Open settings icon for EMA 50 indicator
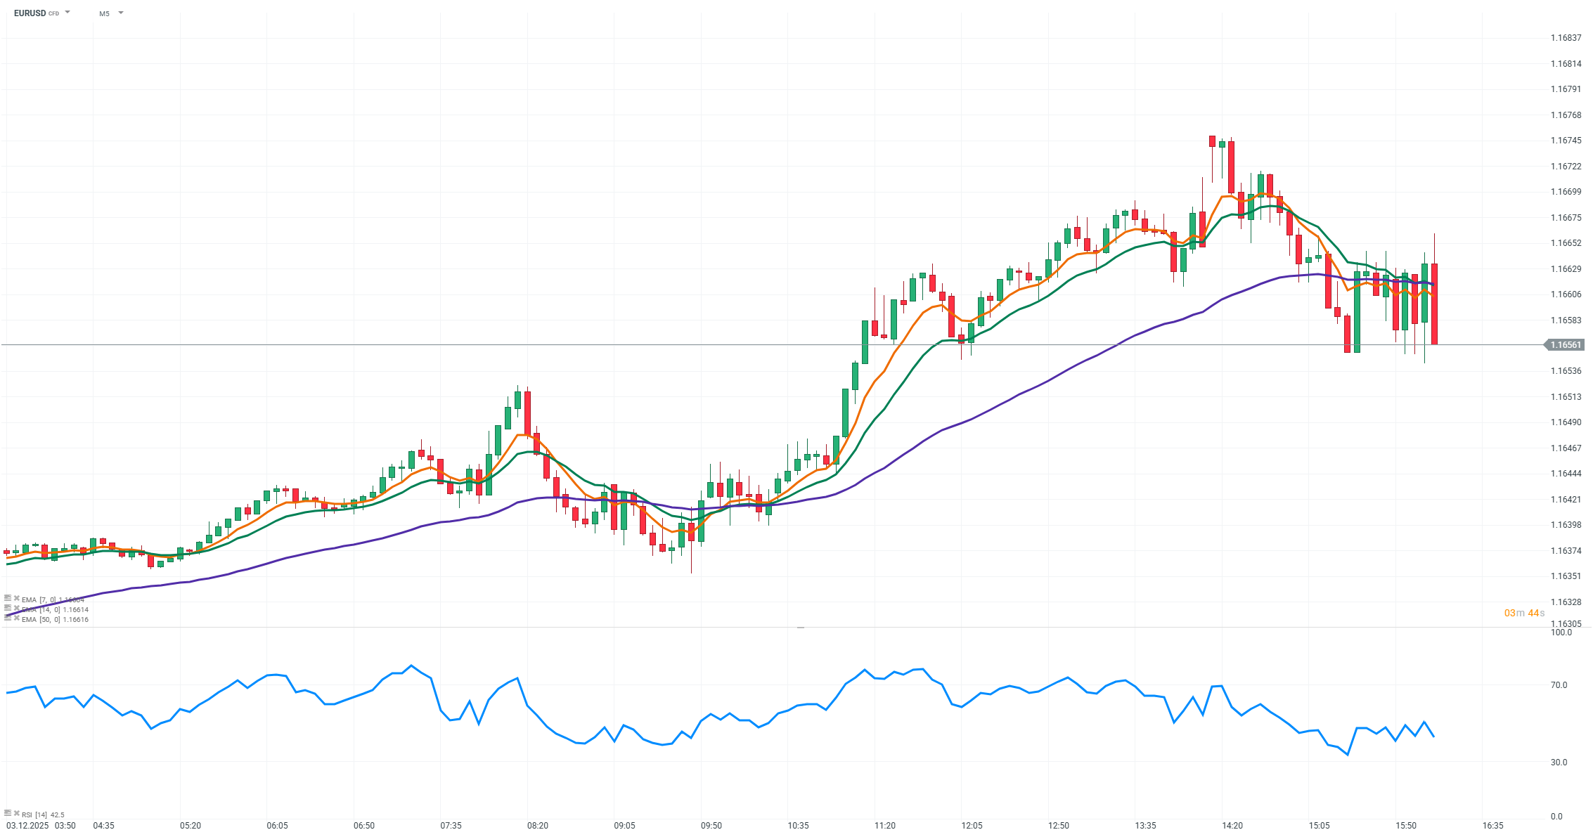 pyautogui.click(x=8, y=618)
